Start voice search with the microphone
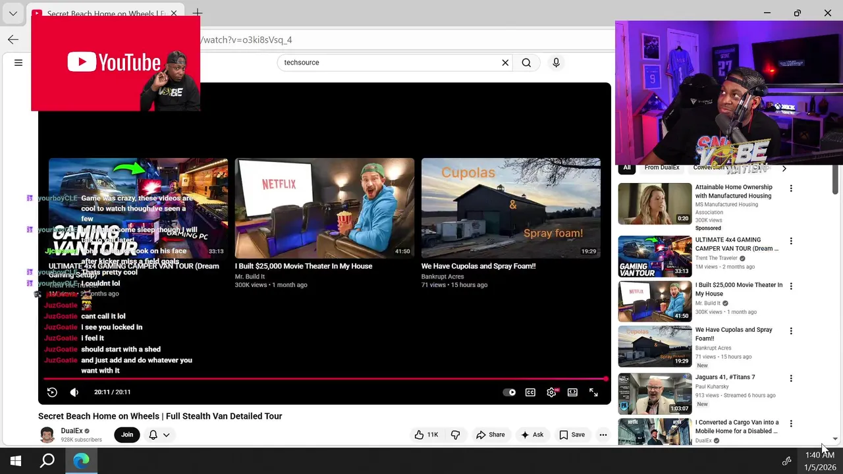 point(556,63)
